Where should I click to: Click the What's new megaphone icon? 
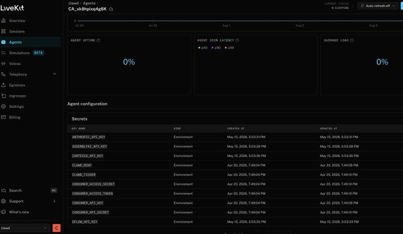point(4,212)
